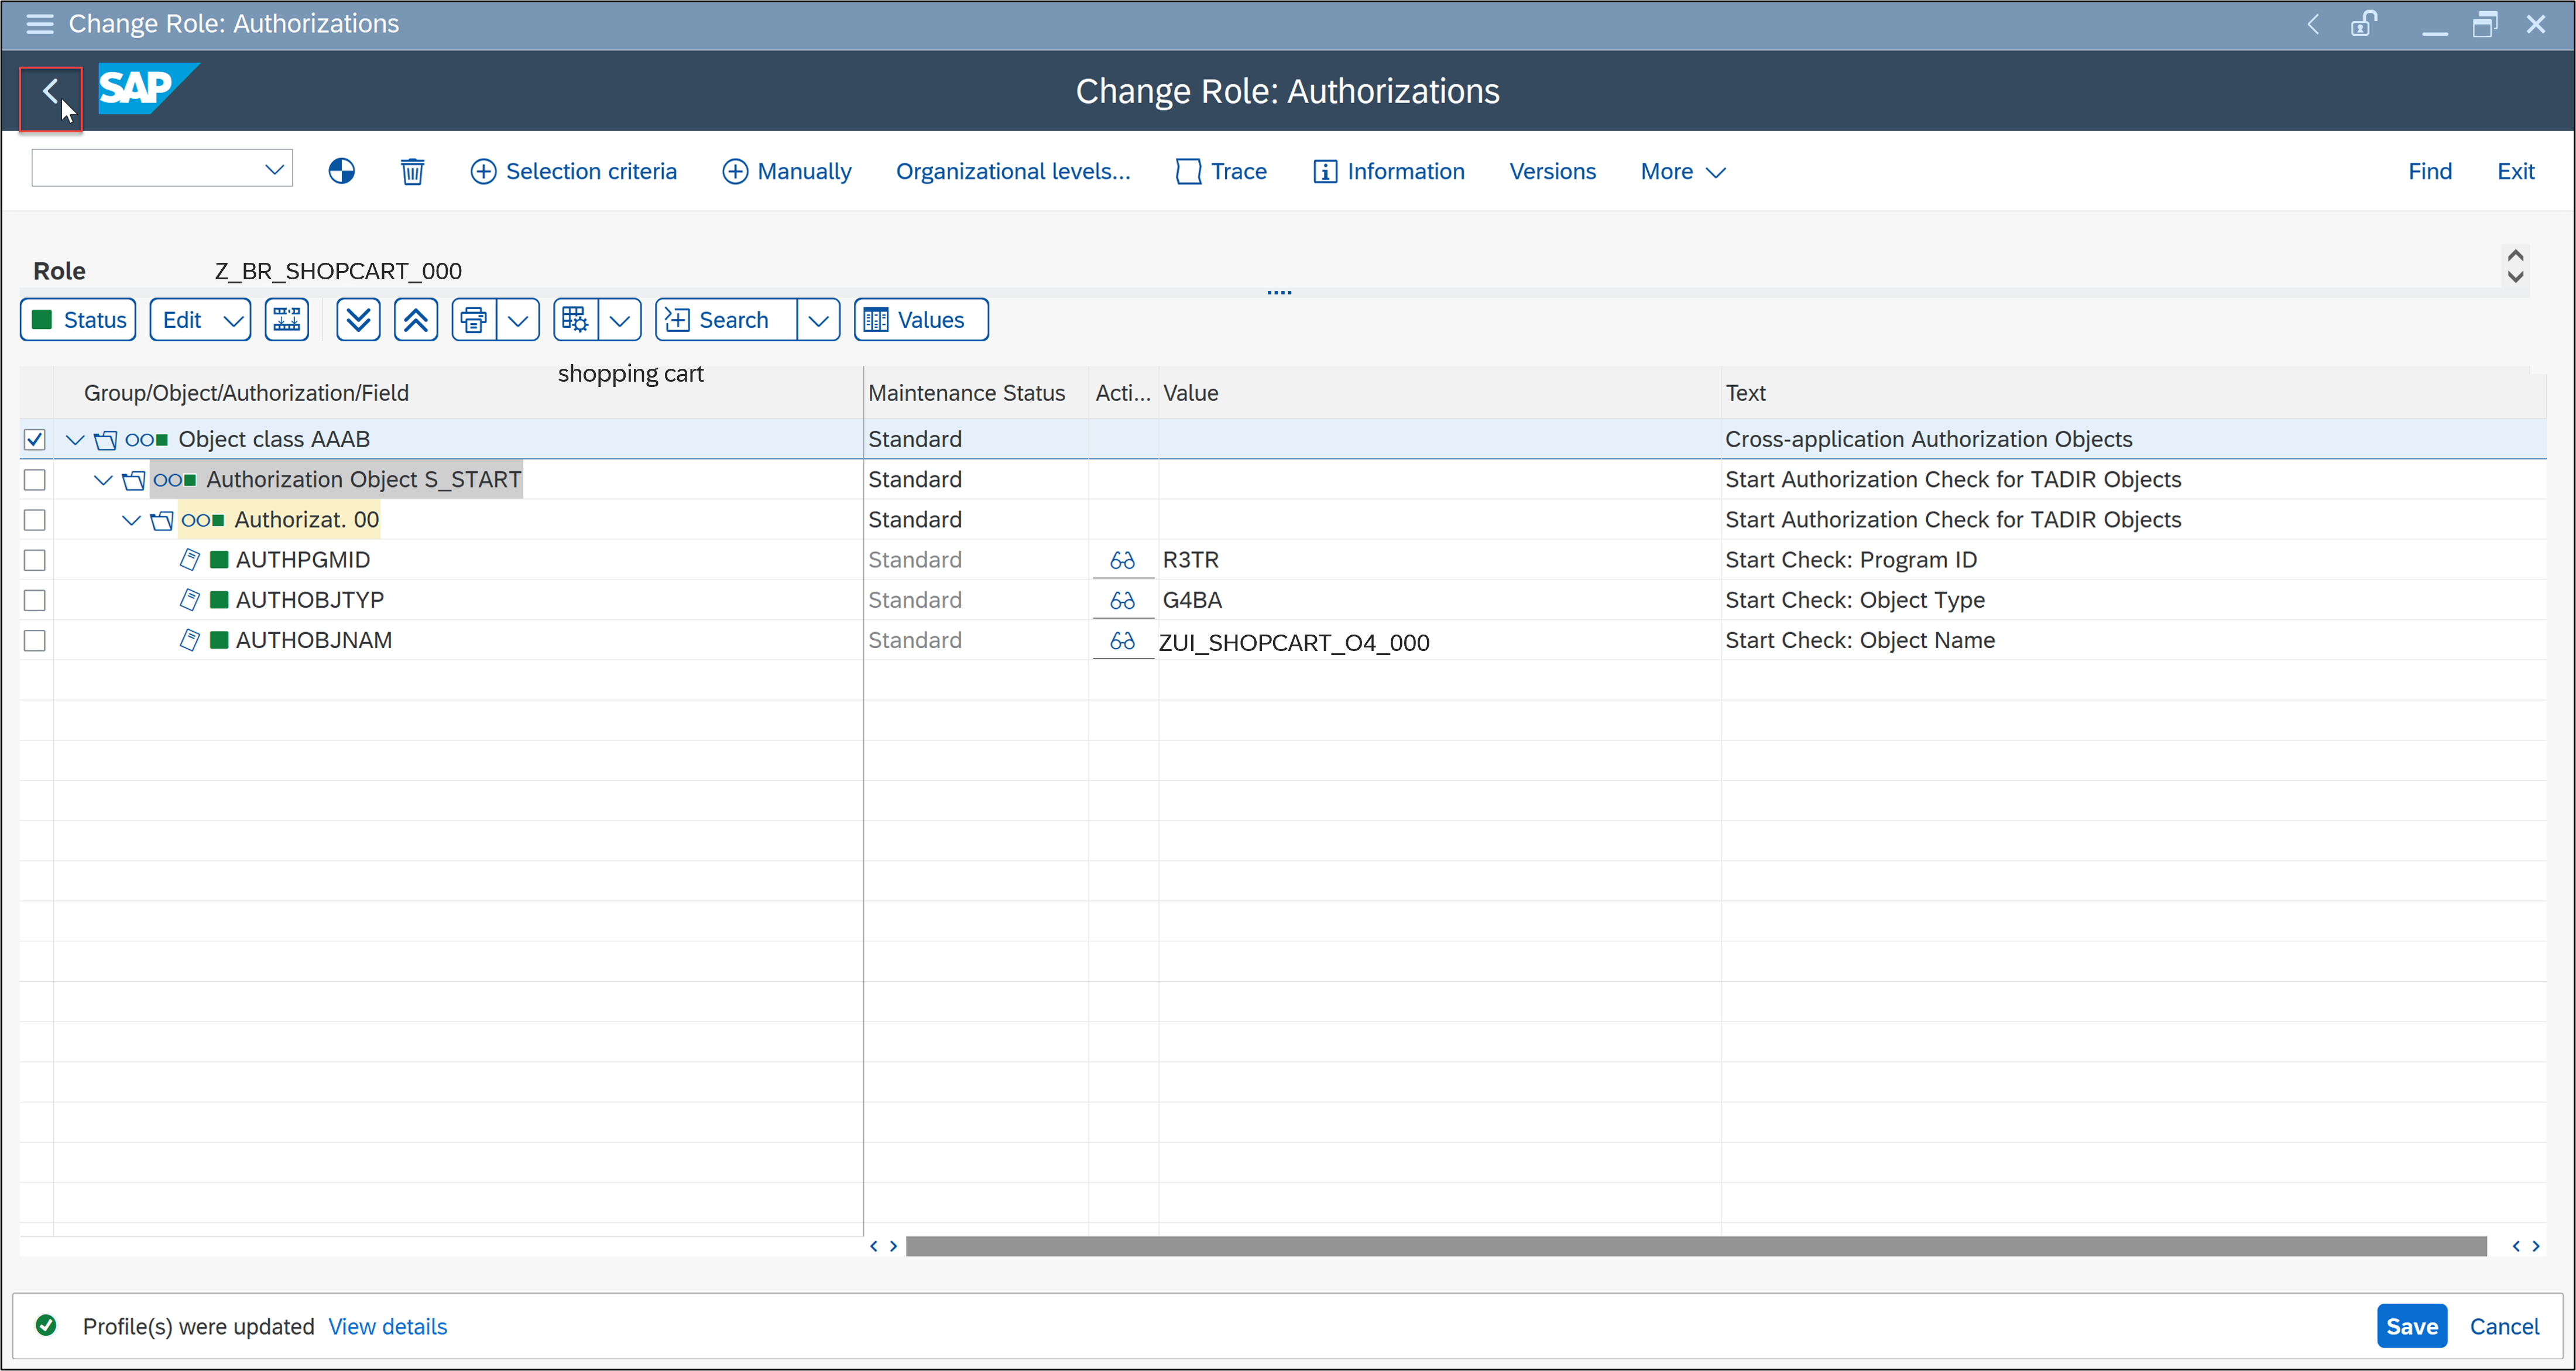Check the Authorization Object S_START checkbox
Viewport: 2576px width, 1371px height.
[x=35, y=480]
